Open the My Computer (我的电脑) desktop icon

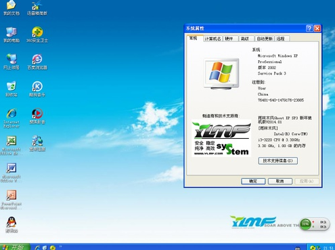12,35
